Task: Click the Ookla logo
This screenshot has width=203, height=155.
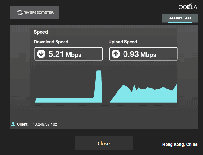Action: (188, 7)
